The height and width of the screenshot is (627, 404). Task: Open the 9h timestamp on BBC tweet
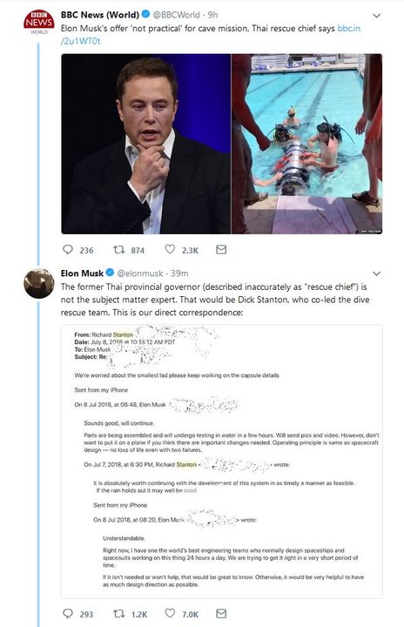(x=212, y=15)
